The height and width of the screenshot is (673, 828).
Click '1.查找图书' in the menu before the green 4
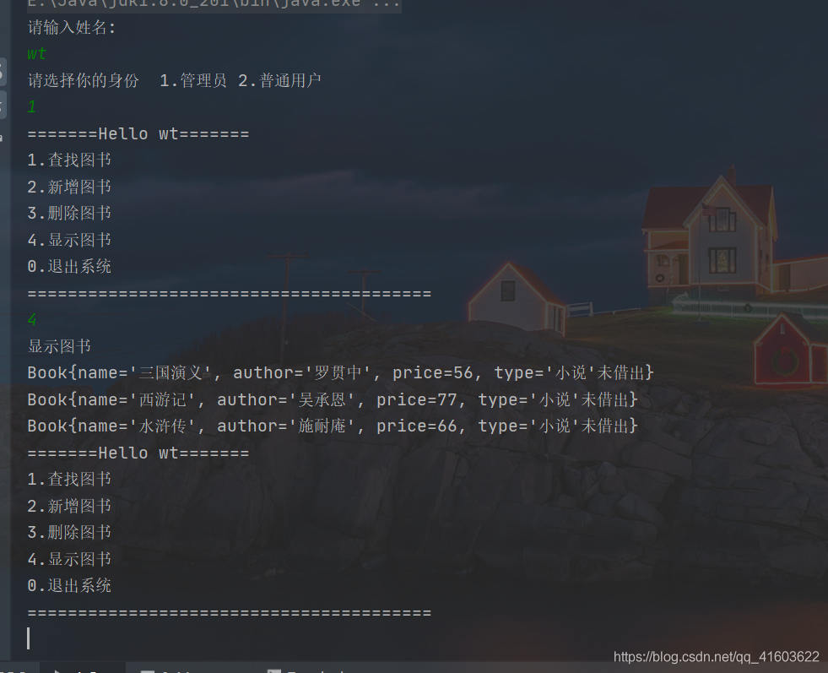69,160
